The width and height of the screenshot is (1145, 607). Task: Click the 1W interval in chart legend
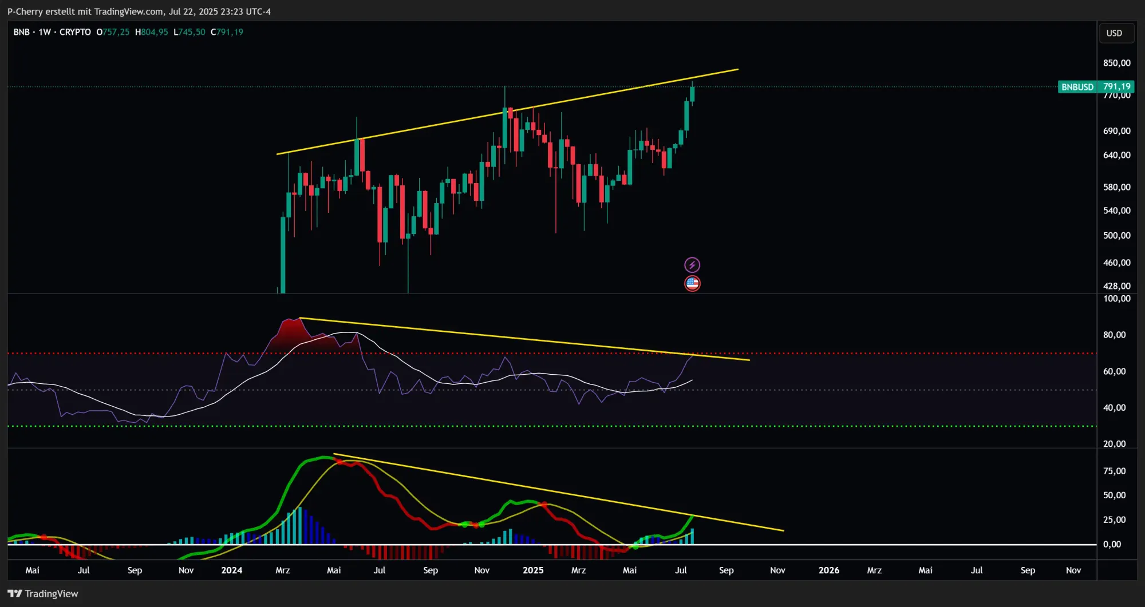click(45, 32)
